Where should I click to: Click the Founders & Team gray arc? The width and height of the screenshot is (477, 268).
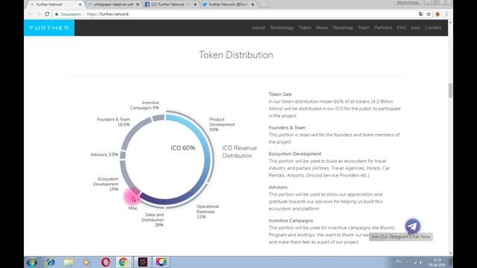tap(134, 131)
